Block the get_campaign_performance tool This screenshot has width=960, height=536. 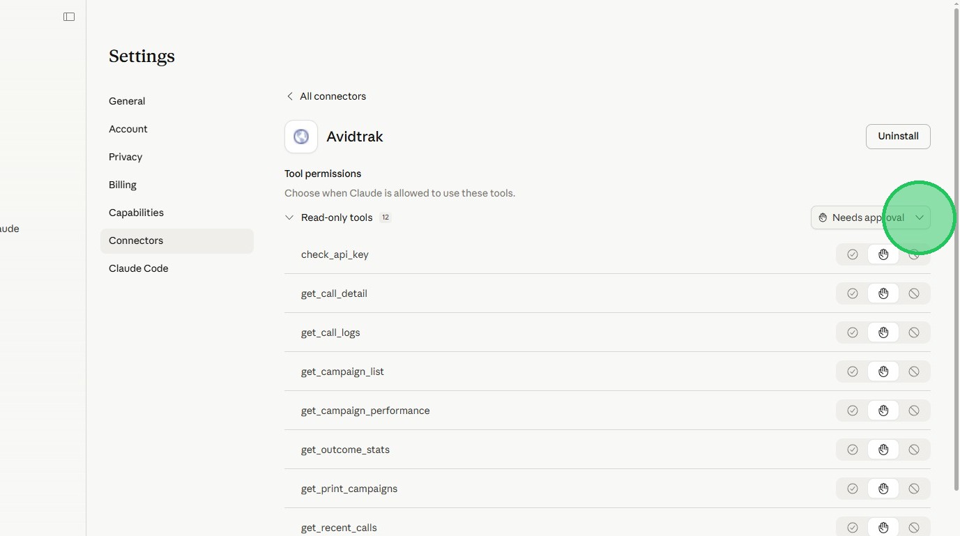914,411
